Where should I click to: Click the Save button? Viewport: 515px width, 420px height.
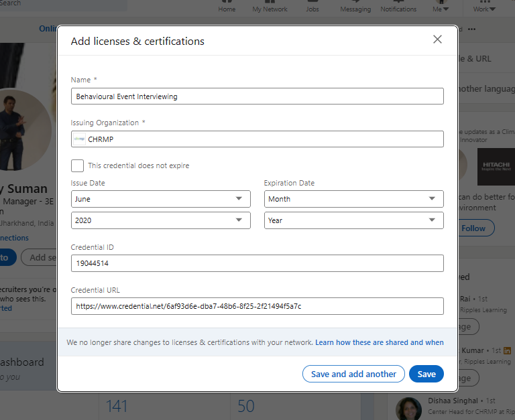(426, 374)
